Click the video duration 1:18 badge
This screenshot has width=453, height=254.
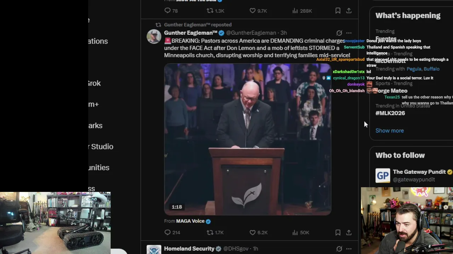[177, 207]
